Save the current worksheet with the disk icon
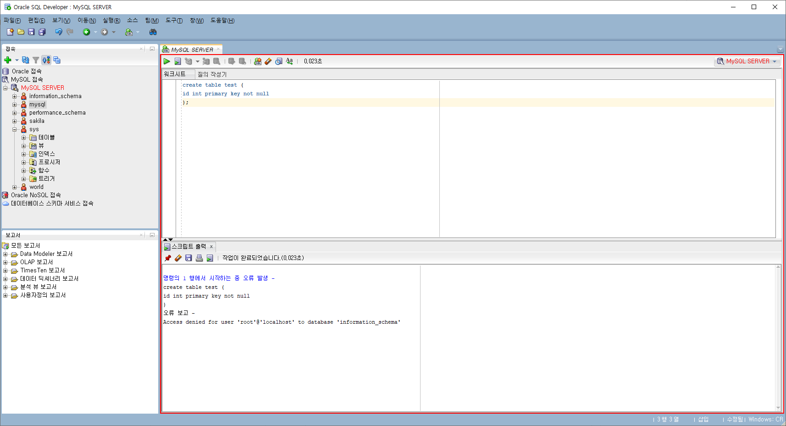The height and width of the screenshot is (426, 786). point(31,32)
